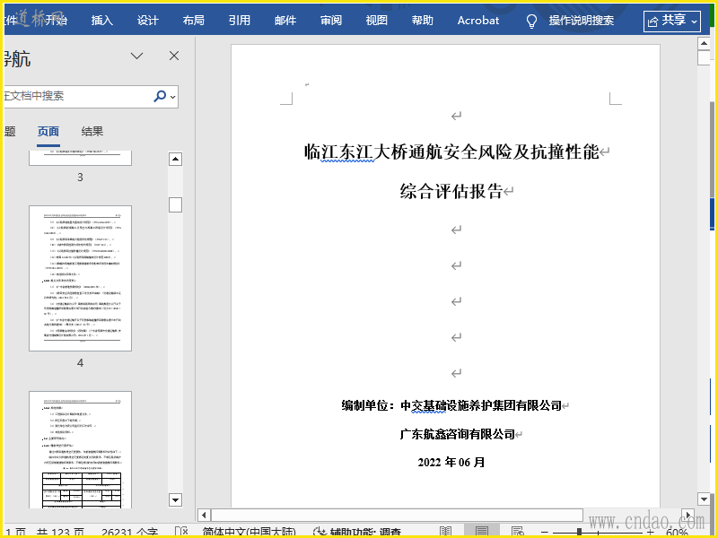Click the proofing check icon
The width and height of the screenshot is (718, 538).
tap(181, 532)
